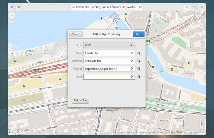
Task: Clear the search field text
Action: [x=140, y=7]
